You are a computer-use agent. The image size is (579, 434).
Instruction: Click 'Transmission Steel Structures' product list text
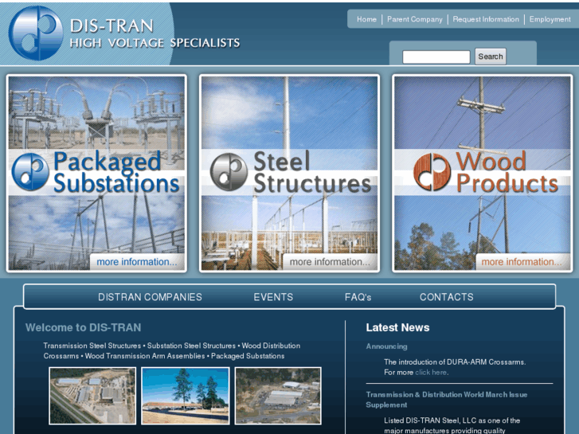point(92,346)
